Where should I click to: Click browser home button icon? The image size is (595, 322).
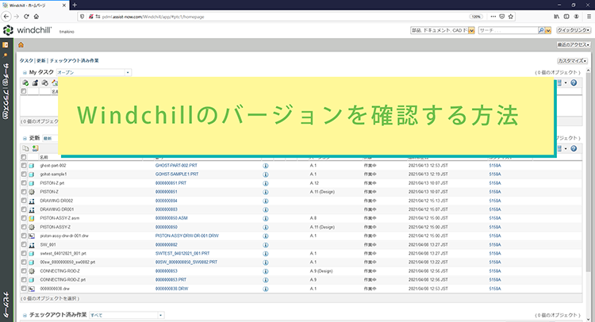pos(36,17)
